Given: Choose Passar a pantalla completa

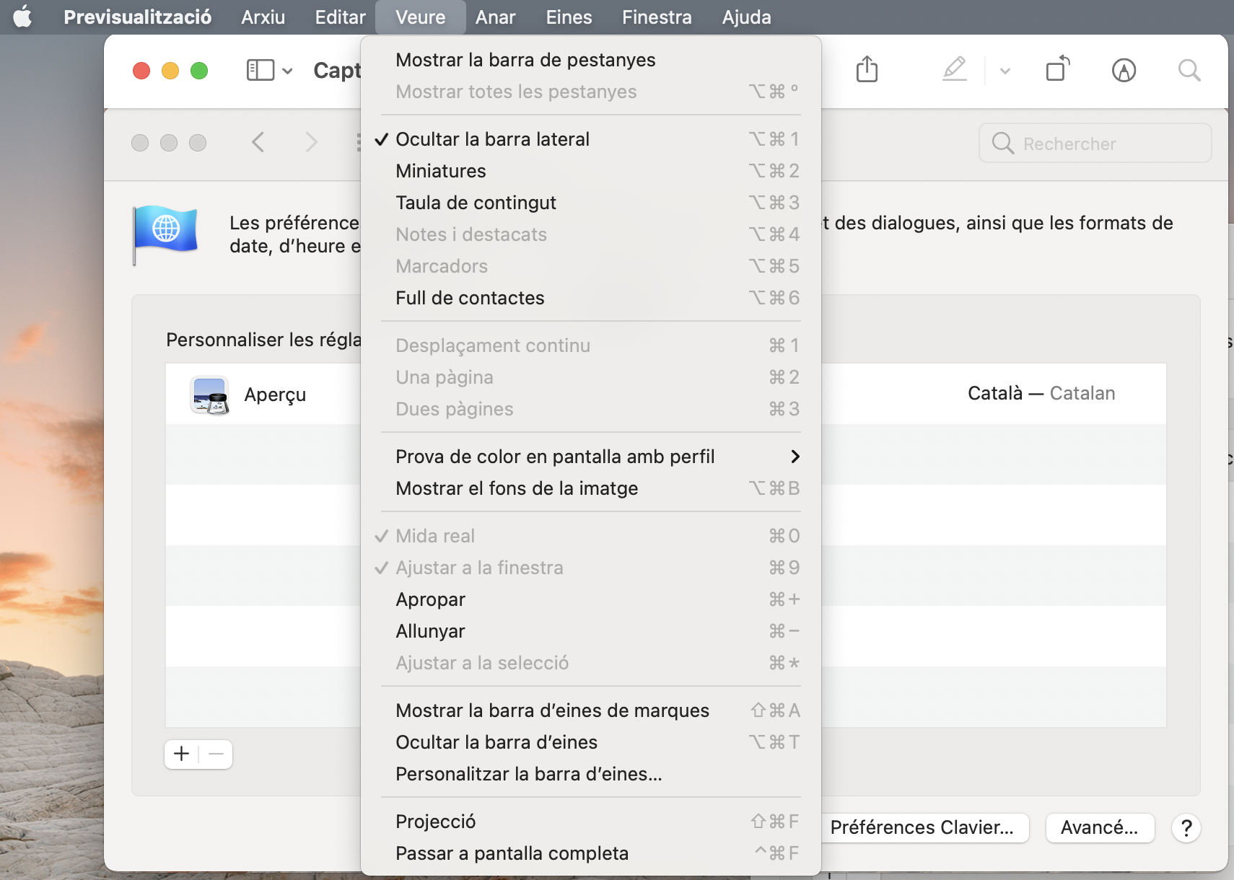Looking at the screenshot, I should [x=512, y=853].
